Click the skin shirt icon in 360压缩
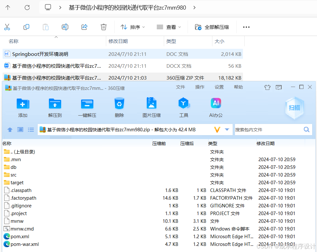The image size is (317, 252). pyautogui.click(x=267, y=87)
